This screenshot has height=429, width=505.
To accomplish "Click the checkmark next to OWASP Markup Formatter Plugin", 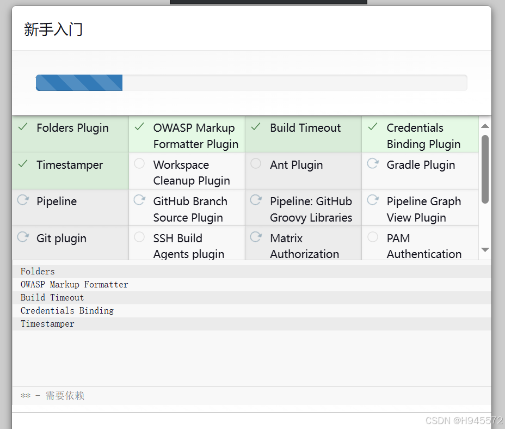I will click(139, 127).
